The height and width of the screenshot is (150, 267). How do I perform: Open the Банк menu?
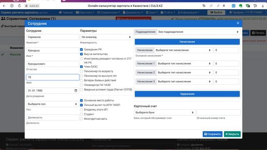point(152,12)
